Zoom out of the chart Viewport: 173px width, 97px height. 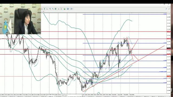[53, 9]
